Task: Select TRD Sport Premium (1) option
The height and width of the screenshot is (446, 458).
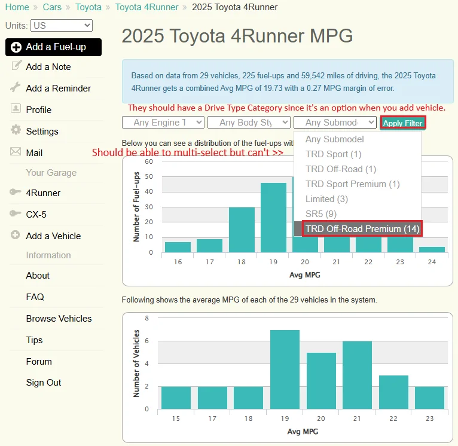Action: pyautogui.click(x=353, y=184)
